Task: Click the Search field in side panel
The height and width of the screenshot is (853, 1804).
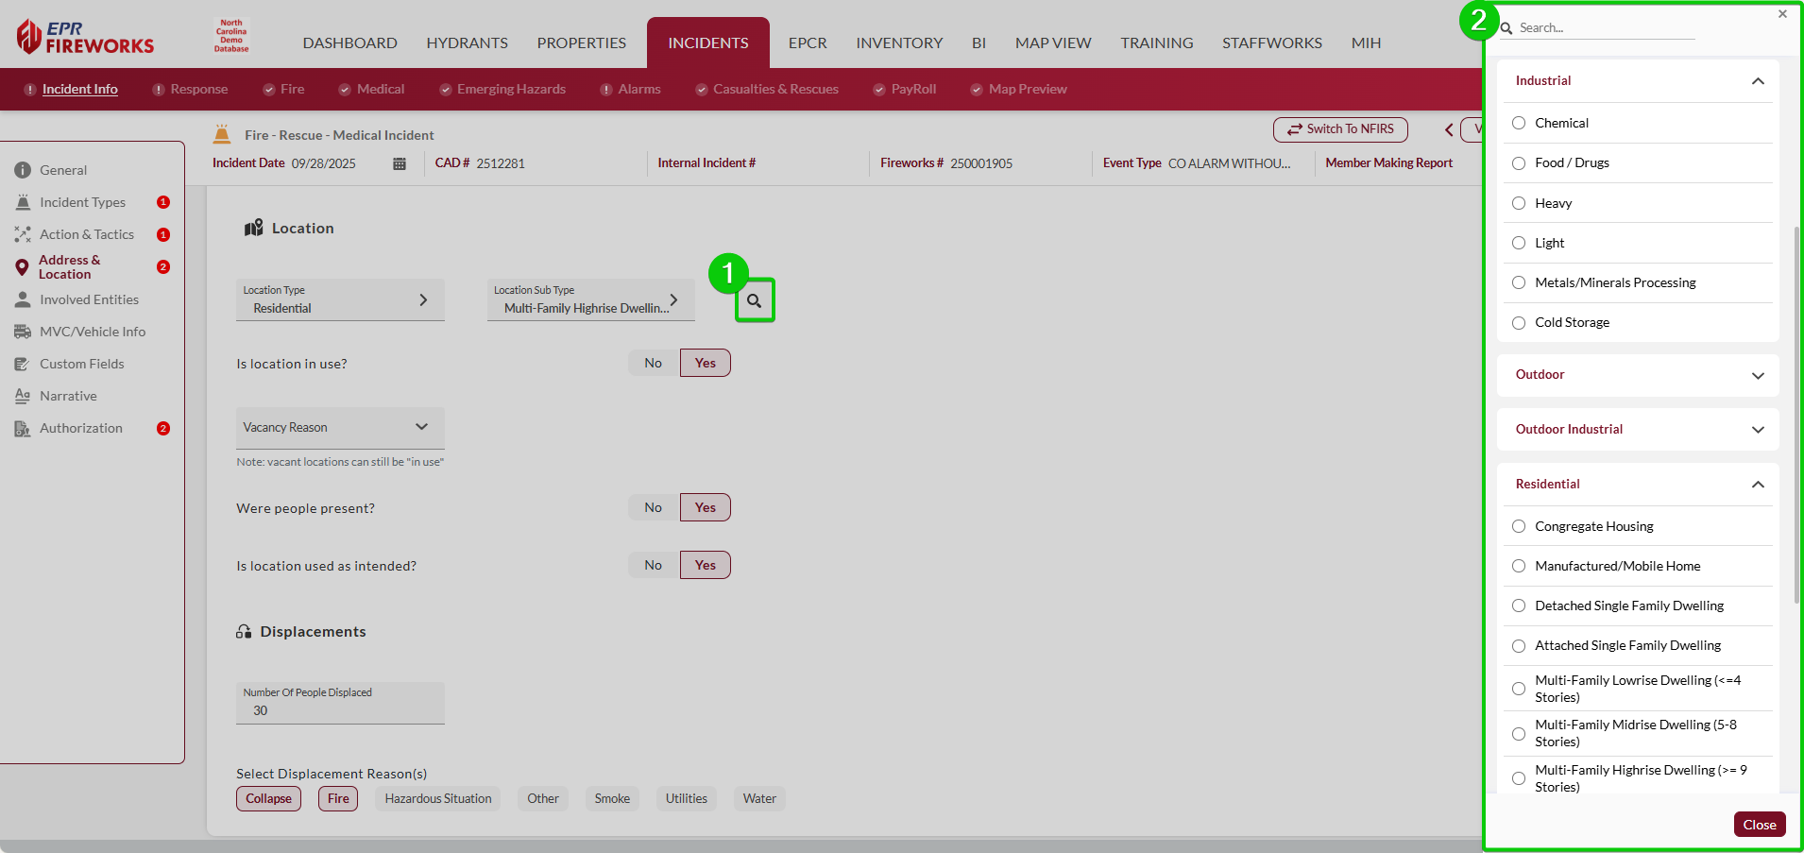Action: (1606, 28)
